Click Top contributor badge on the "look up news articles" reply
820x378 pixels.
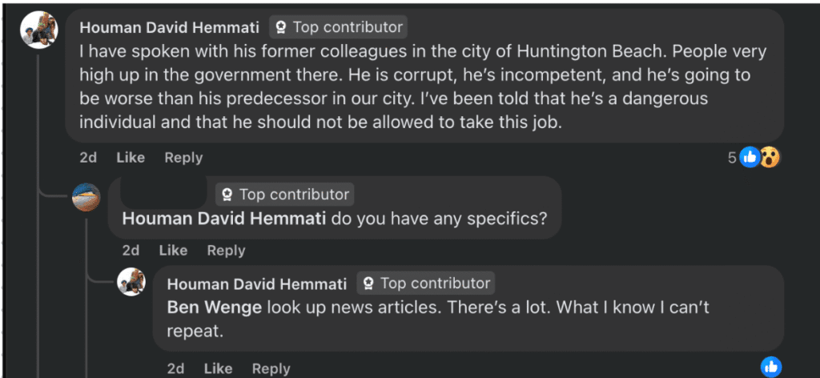pyautogui.click(x=425, y=283)
